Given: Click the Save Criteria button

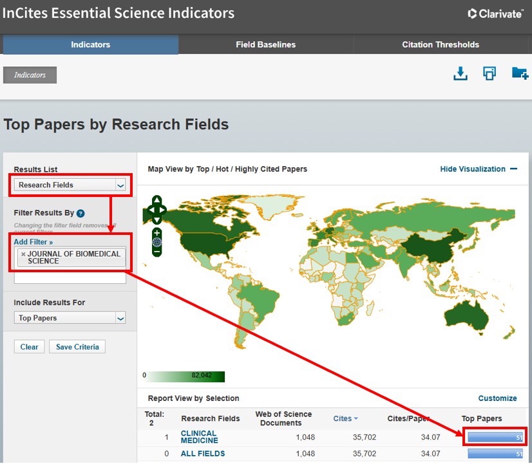Looking at the screenshot, I should (77, 347).
